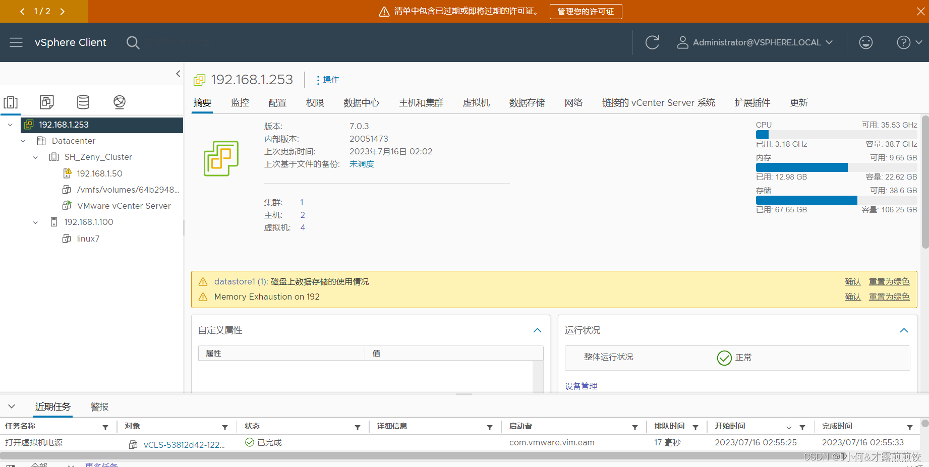Open the feedback smiley icon
This screenshot has width=929, height=467.
tap(866, 42)
